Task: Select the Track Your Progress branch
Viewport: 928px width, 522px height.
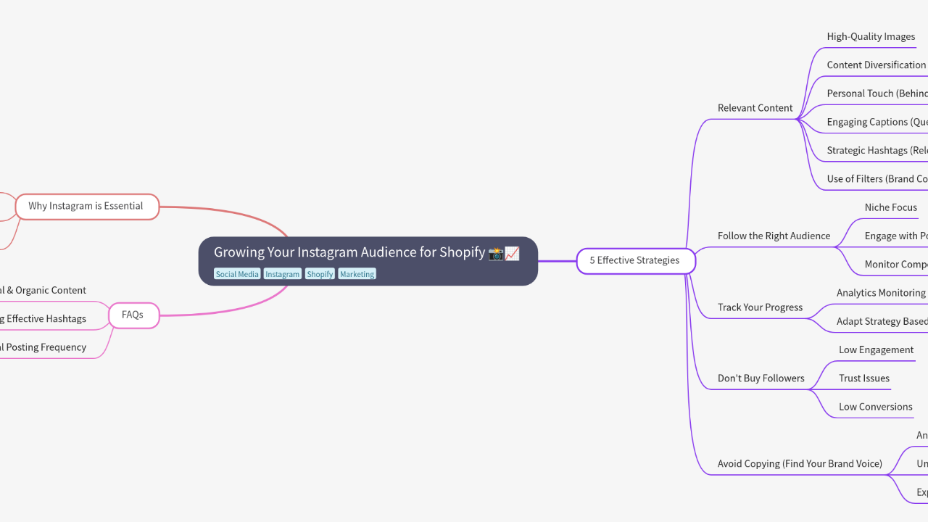Action: point(760,307)
